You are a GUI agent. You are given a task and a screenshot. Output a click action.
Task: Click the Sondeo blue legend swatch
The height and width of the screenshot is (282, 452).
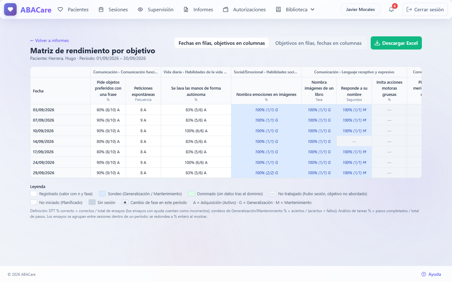(102, 194)
